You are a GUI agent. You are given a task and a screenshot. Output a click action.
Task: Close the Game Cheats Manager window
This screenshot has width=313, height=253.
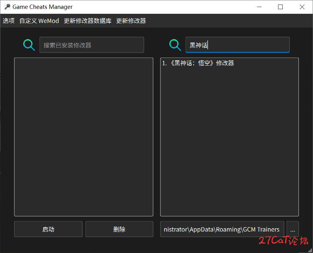302,7
